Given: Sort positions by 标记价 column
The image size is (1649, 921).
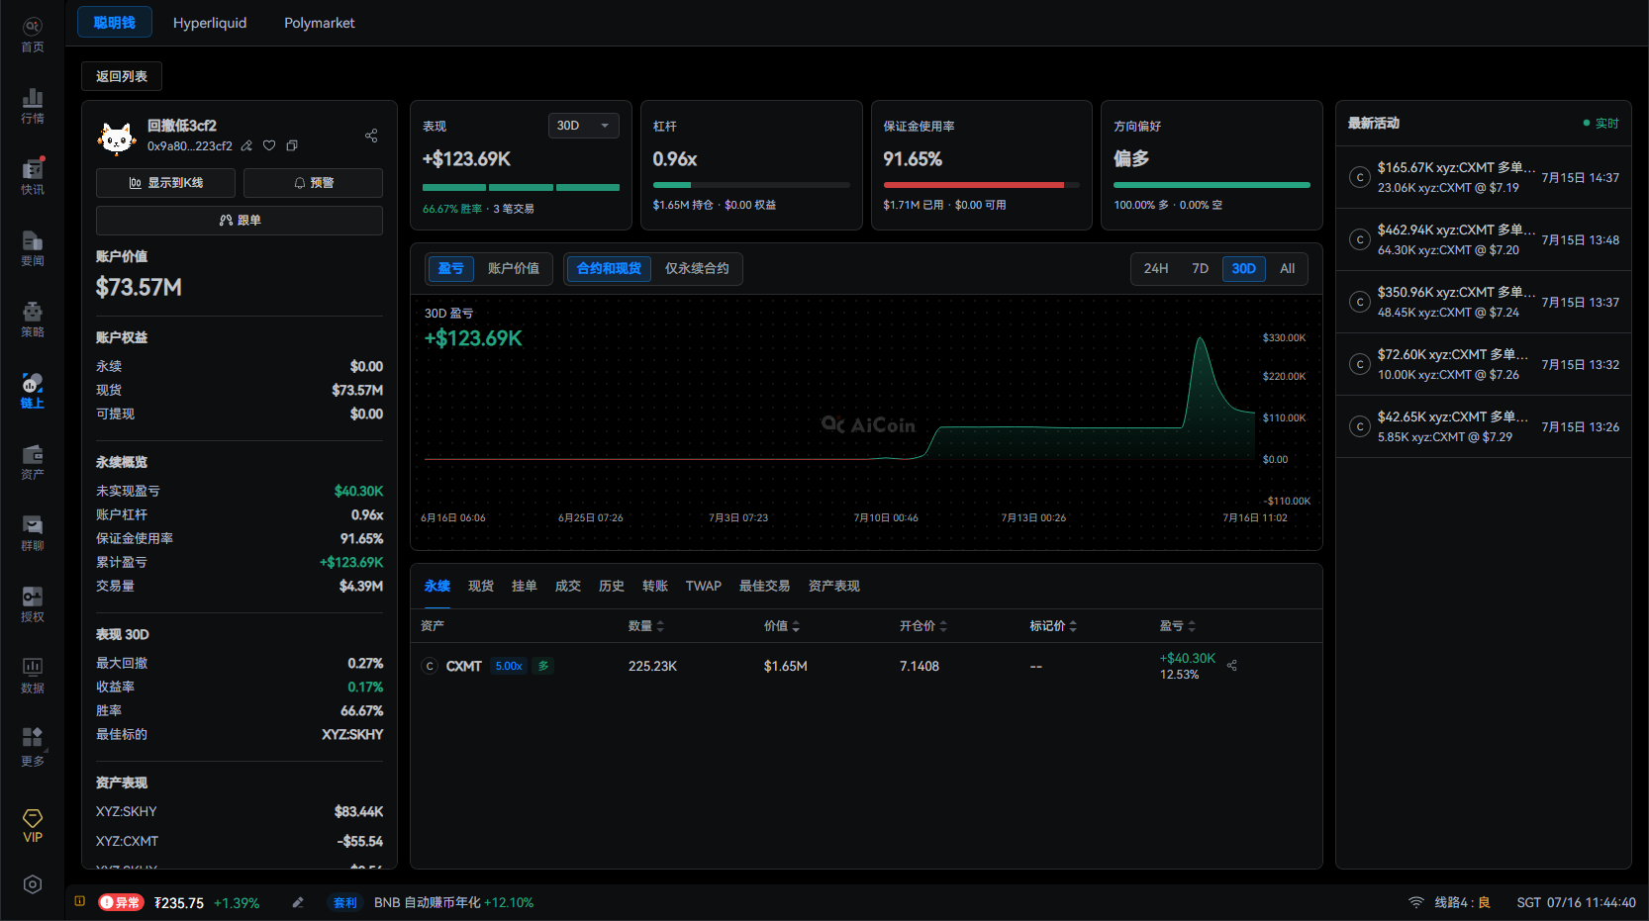Looking at the screenshot, I should tap(1053, 626).
